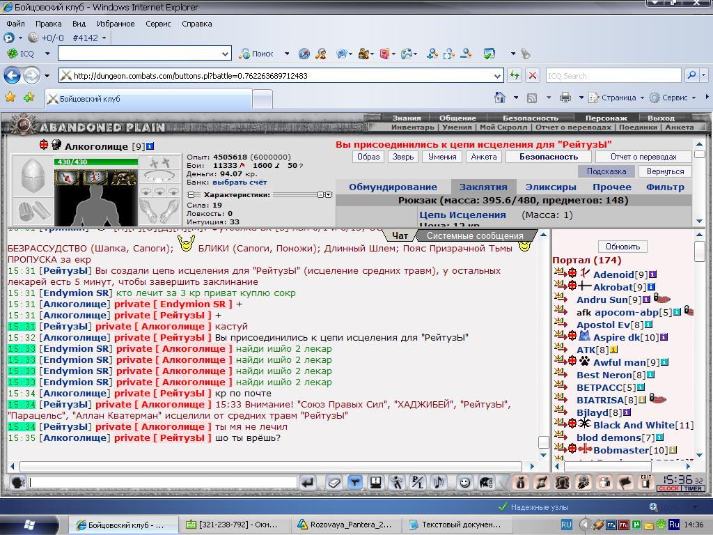The image size is (713, 535).
Task: Click the Home page icon
Action: coord(500,98)
